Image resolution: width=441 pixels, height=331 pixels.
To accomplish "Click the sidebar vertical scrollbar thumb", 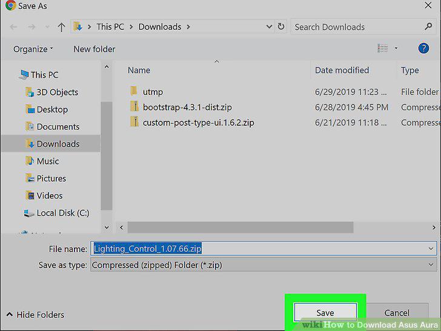I will [x=107, y=156].
